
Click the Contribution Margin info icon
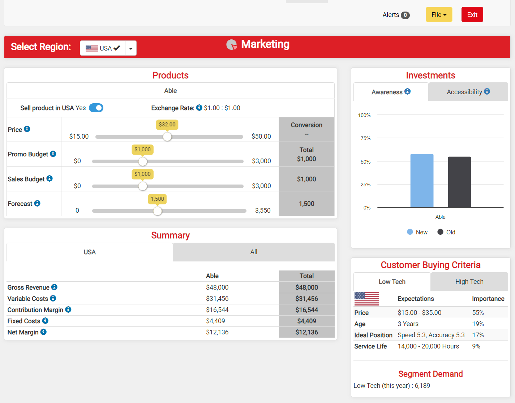point(68,309)
